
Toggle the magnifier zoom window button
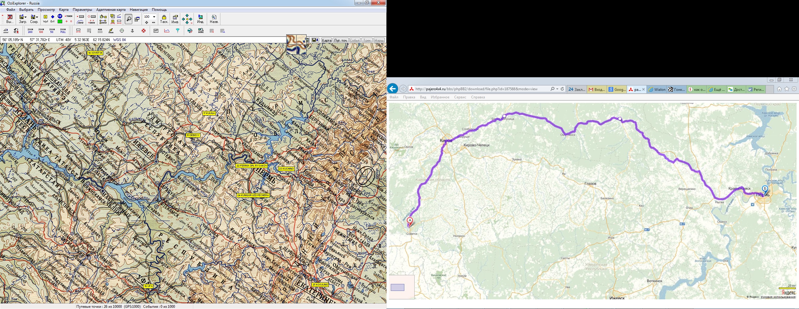[128, 19]
